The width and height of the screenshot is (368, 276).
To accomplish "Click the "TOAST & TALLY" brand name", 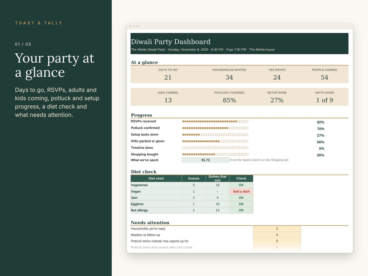I will (x=39, y=23).
